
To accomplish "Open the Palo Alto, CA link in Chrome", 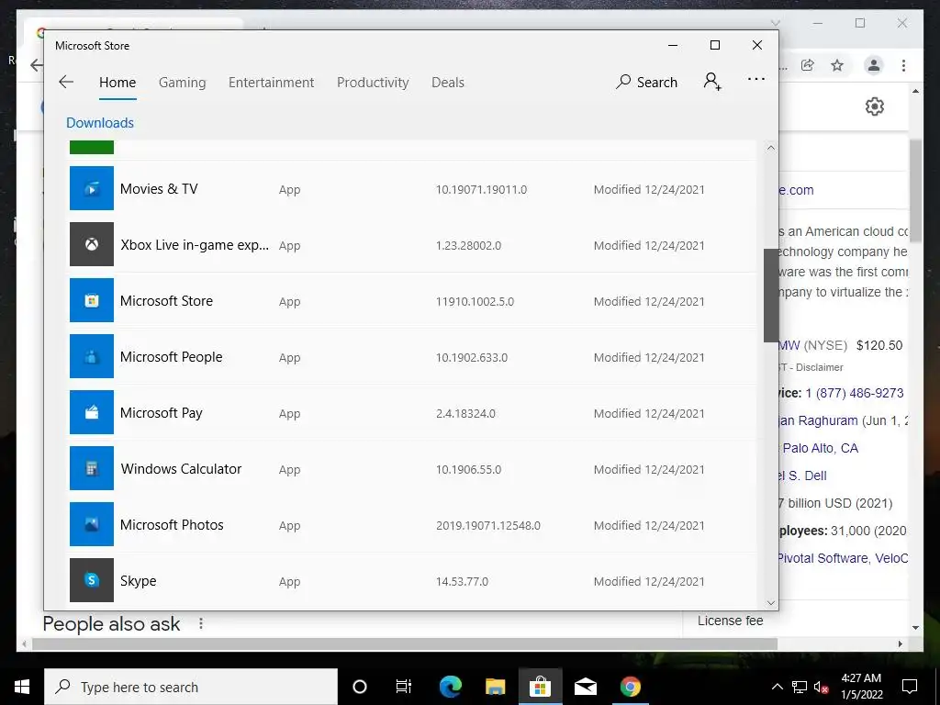I will pos(820,448).
